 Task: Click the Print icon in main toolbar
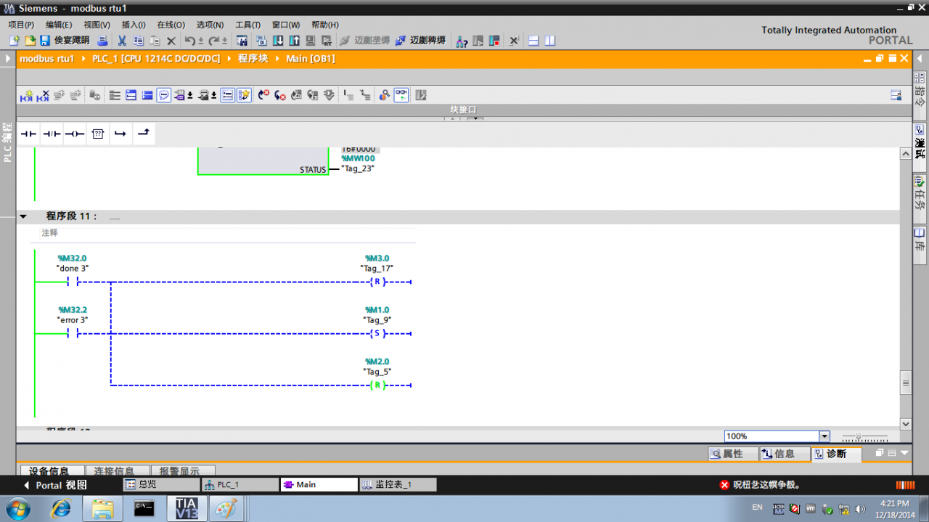coord(103,41)
